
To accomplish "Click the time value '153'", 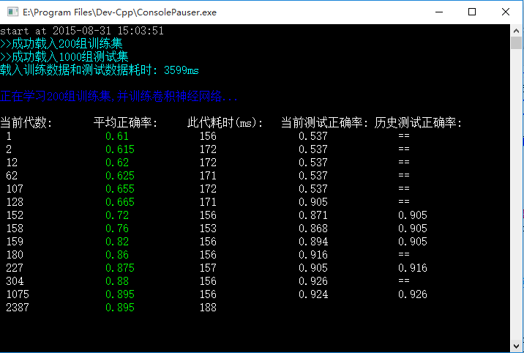I will pyautogui.click(x=208, y=228).
